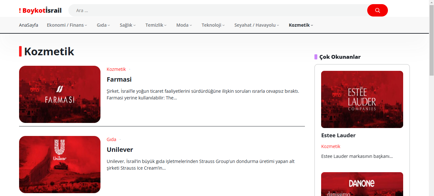Expand the Ekonomi / Finans menu
The height and width of the screenshot is (196, 434).
click(x=67, y=25)
